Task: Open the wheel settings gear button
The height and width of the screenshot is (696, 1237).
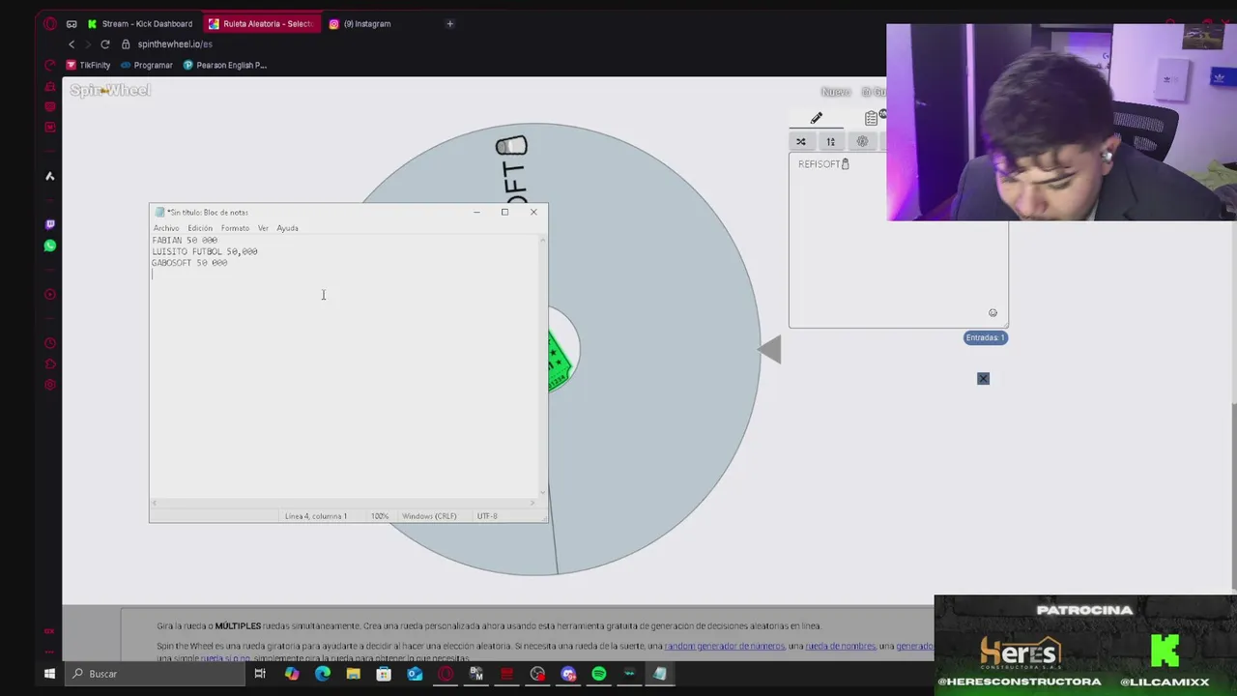Action: [862, 142]
